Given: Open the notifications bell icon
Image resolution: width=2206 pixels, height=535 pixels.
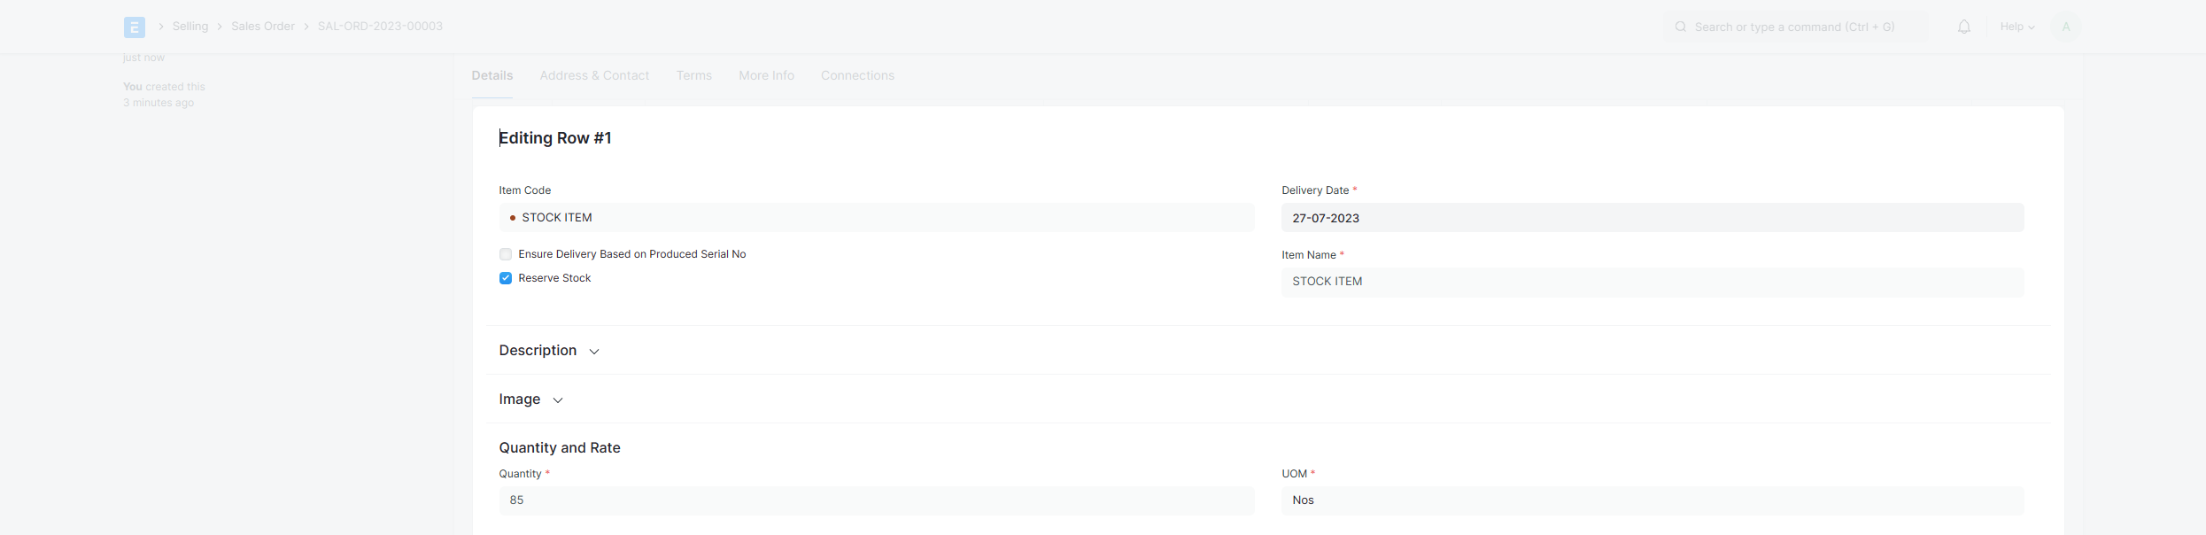Looking at the screenshot, I should (x=1963, y=27).
